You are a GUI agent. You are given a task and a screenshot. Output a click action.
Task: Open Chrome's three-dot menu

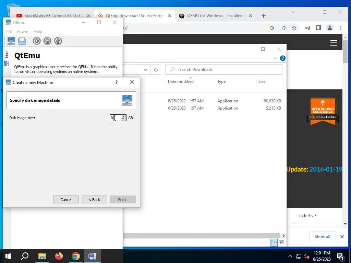341,28
